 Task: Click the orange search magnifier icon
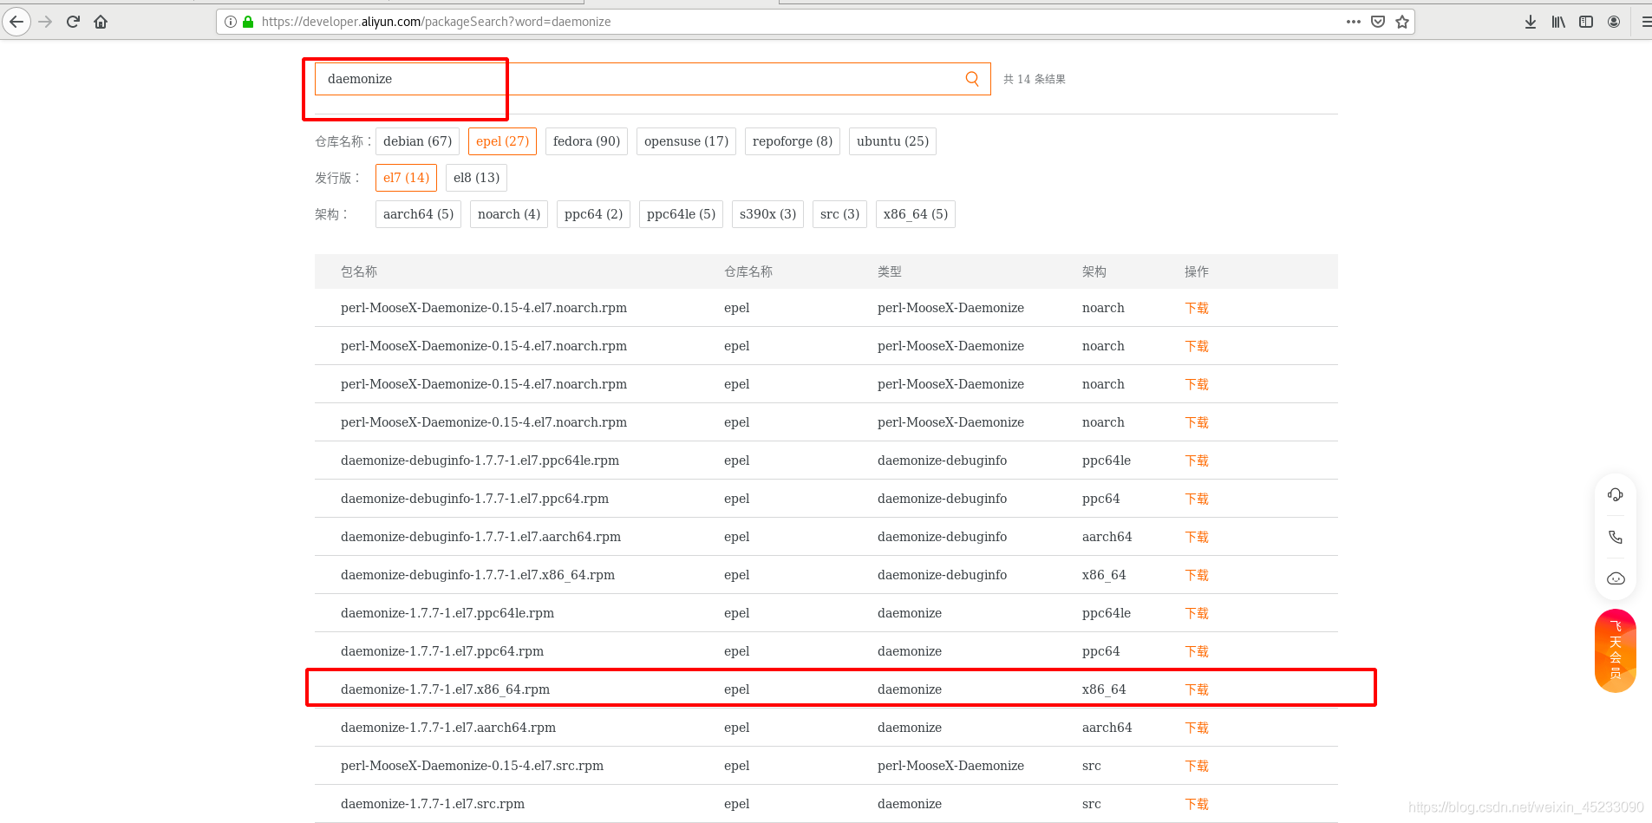(972, 79)
